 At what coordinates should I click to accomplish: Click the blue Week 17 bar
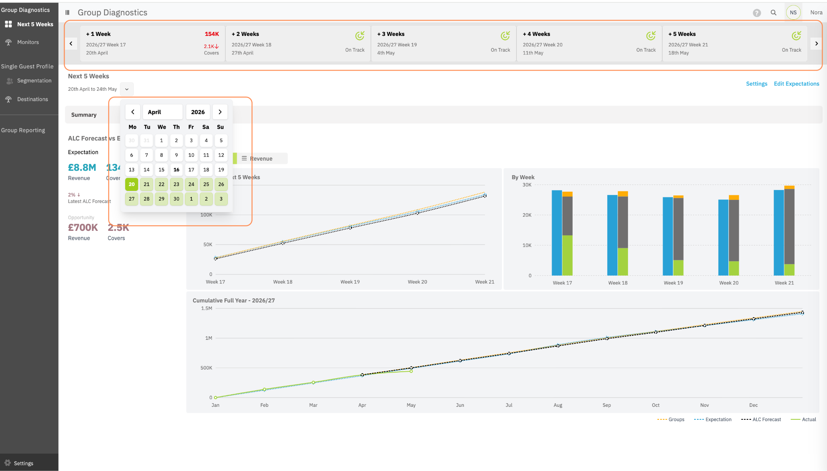click(557, 233)
